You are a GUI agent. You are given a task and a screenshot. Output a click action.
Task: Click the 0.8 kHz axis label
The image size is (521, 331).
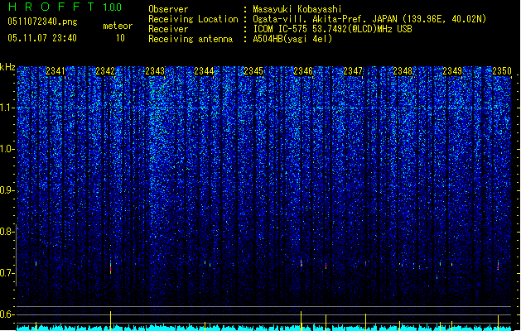pyautogui.click(x=7, y=232)
